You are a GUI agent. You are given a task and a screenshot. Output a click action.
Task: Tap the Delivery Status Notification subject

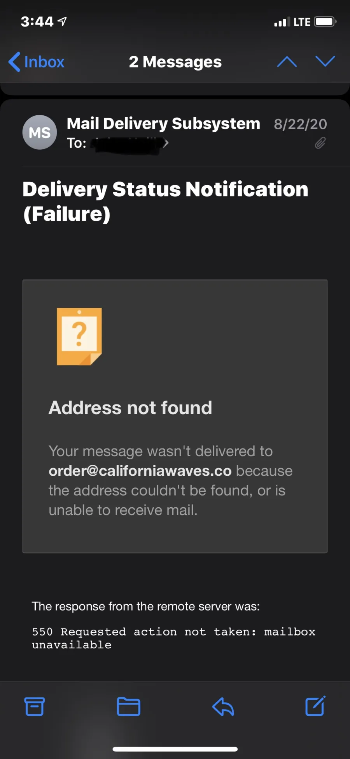pyautogui.click(x=165, y=201)
